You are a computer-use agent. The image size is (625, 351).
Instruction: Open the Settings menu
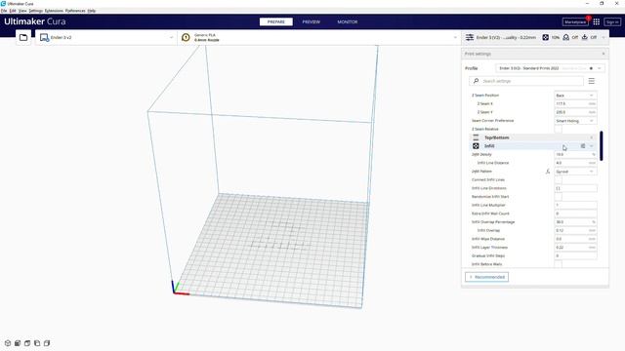(x=35, y=11)
